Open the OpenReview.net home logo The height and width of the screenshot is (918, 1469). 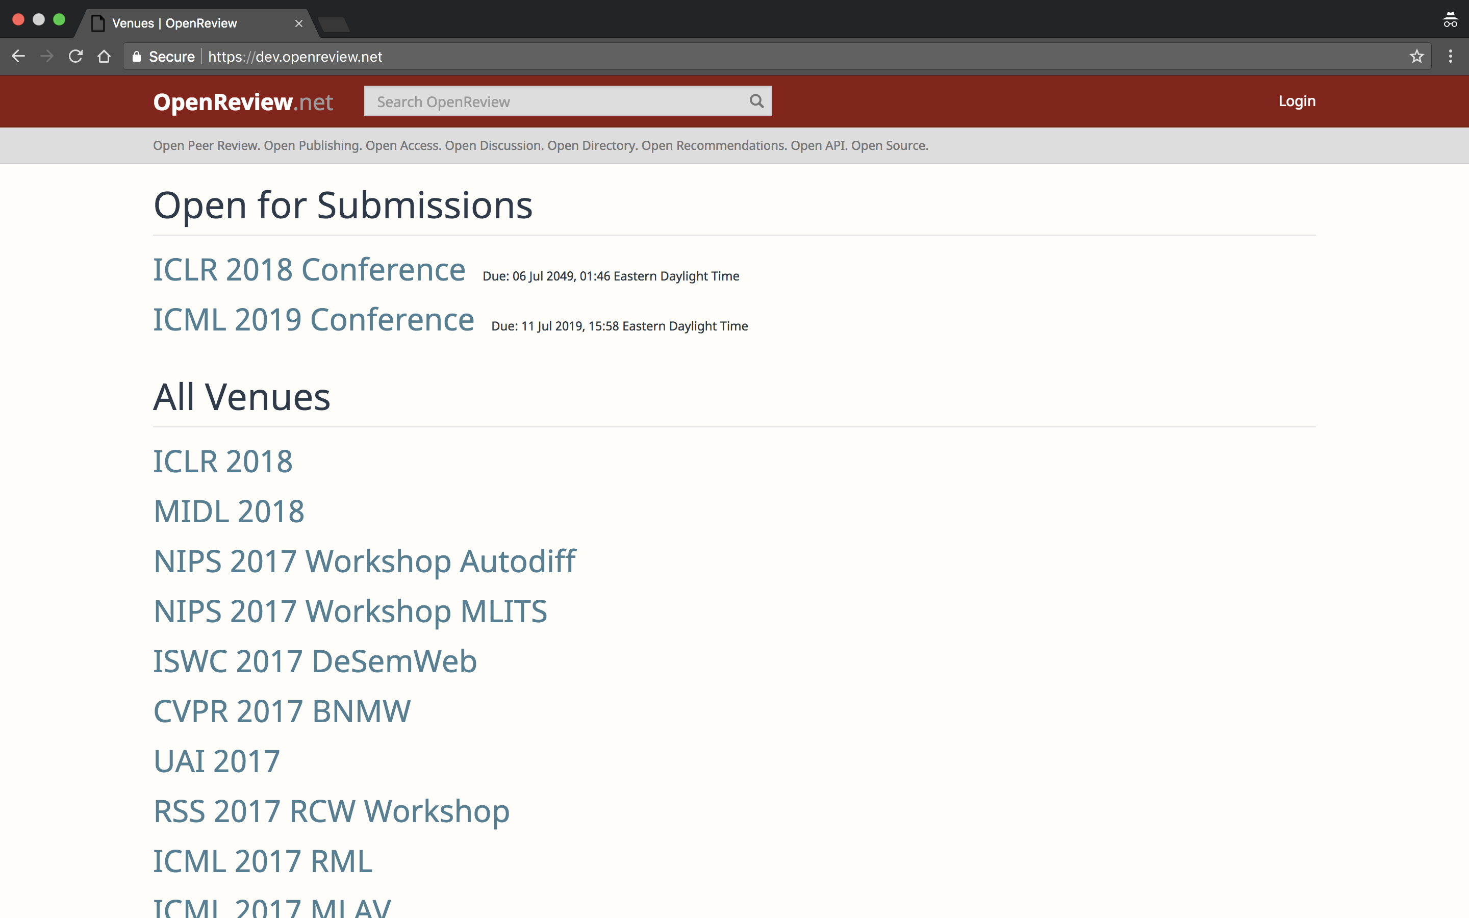pyautogui.click(x=243, y=102)
